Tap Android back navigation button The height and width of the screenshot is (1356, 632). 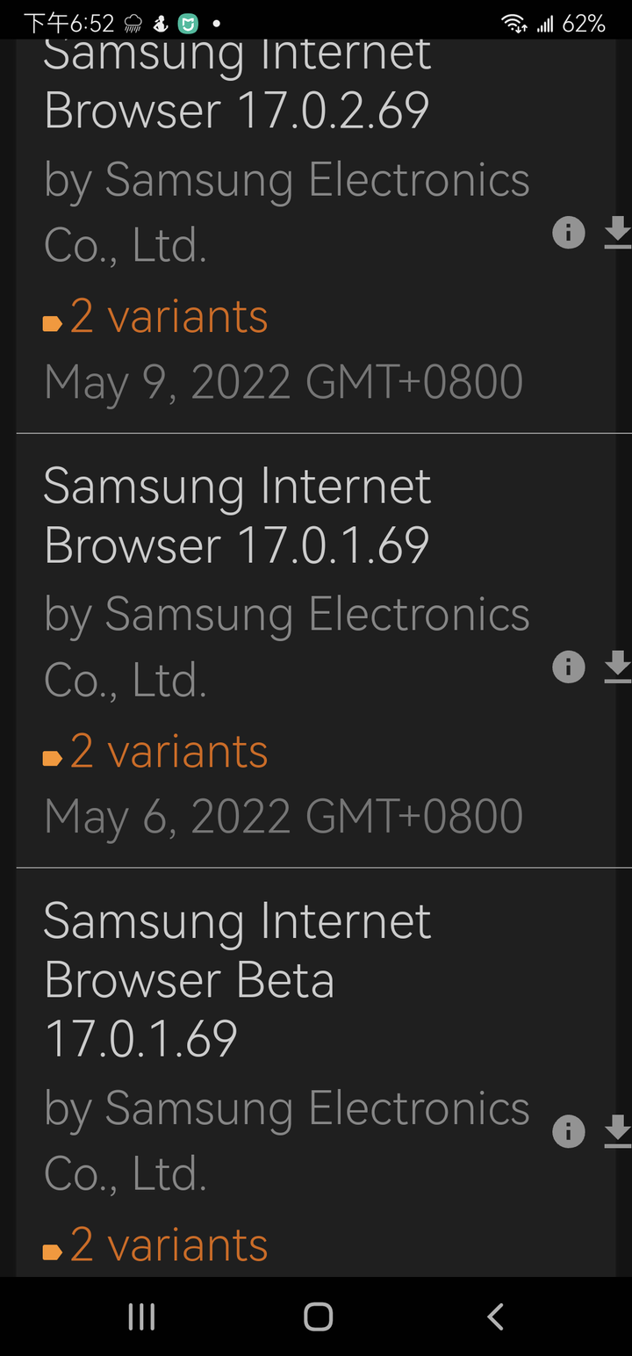point(495,1316)
